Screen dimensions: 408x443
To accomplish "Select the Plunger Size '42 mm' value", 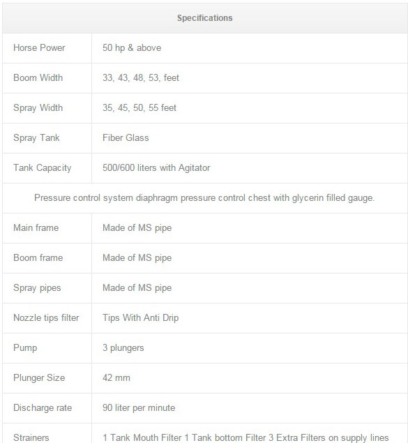I will tap(116, 377).
